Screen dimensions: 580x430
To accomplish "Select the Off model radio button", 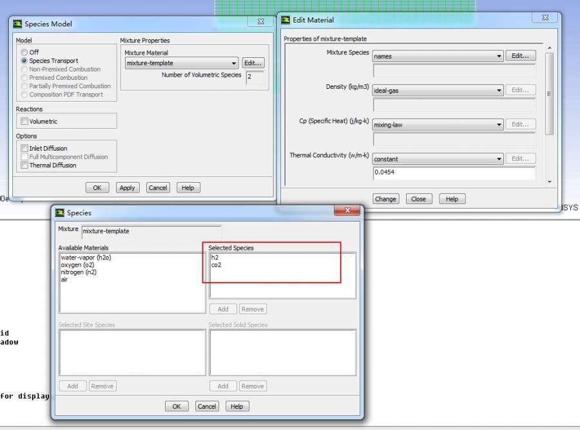I will click(24, 52).
